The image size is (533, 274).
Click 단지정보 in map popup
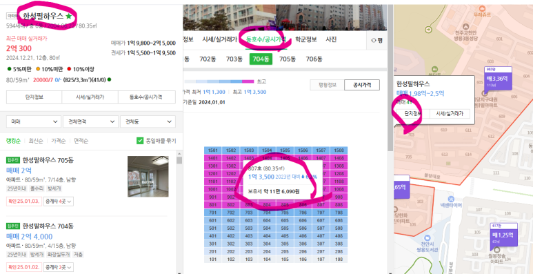[x=413, y=114]
